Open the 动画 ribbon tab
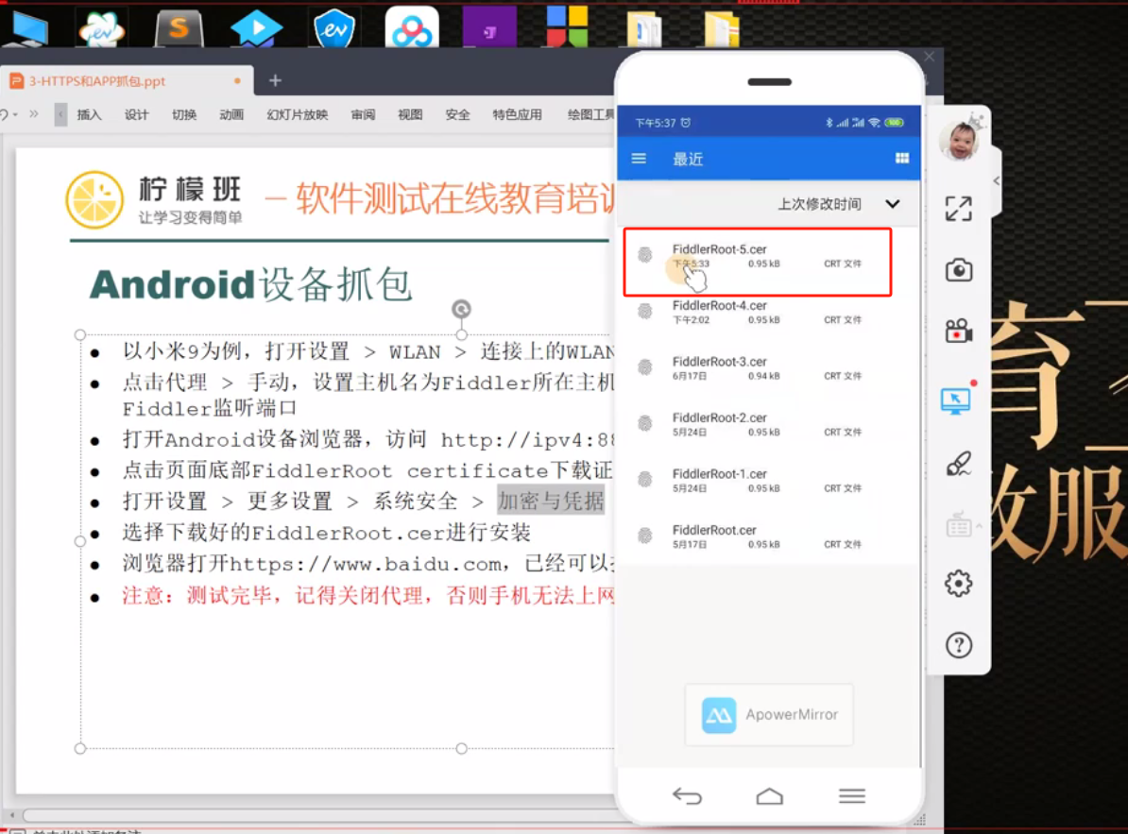 point(231,114)
